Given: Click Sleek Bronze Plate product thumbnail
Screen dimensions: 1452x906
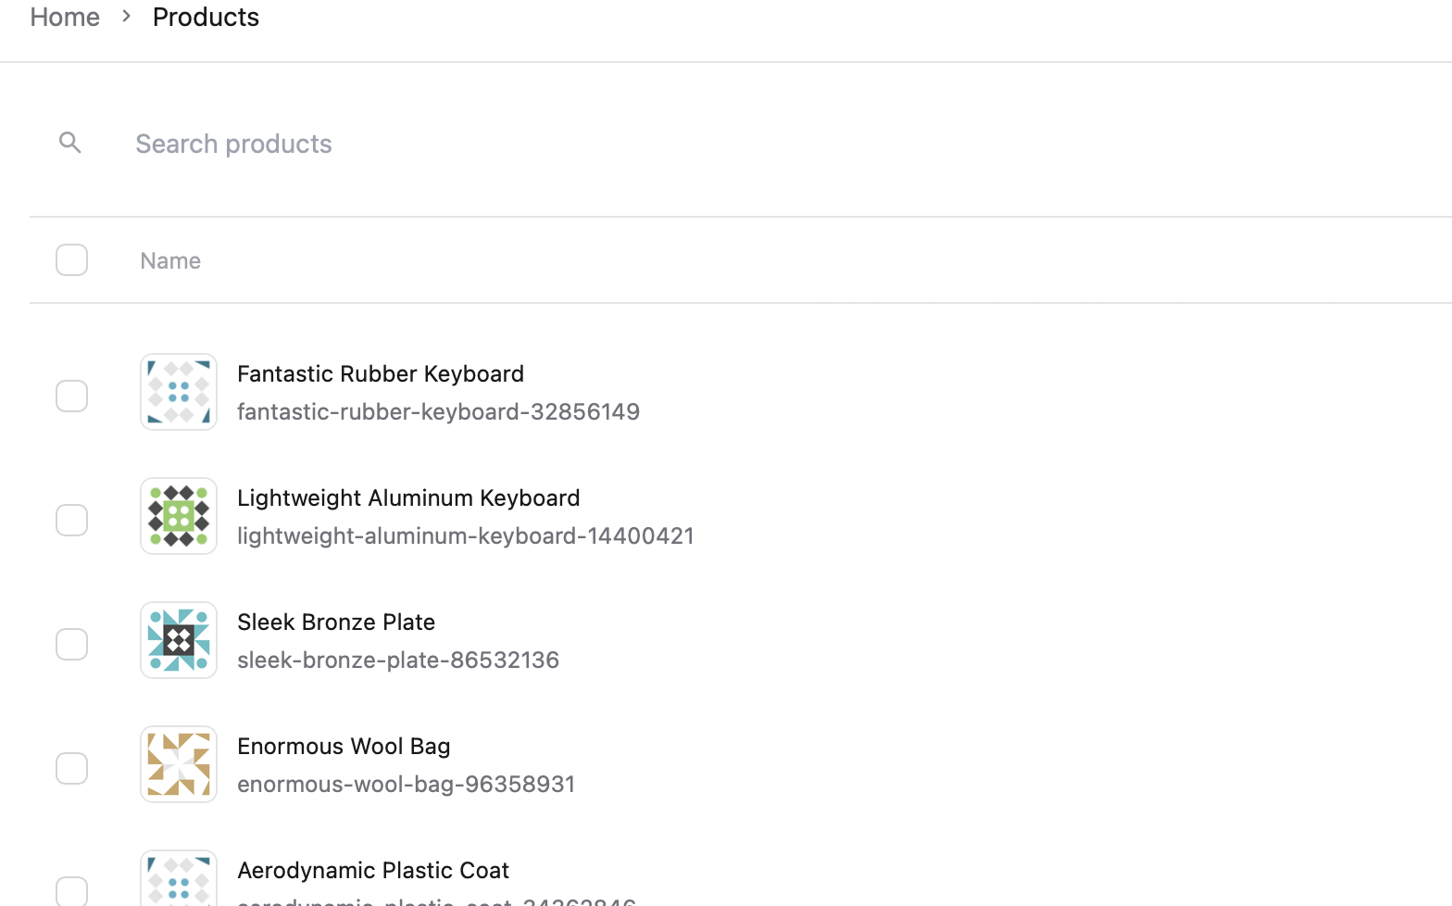Looking at the screenshot, I should tap(179, 640).
